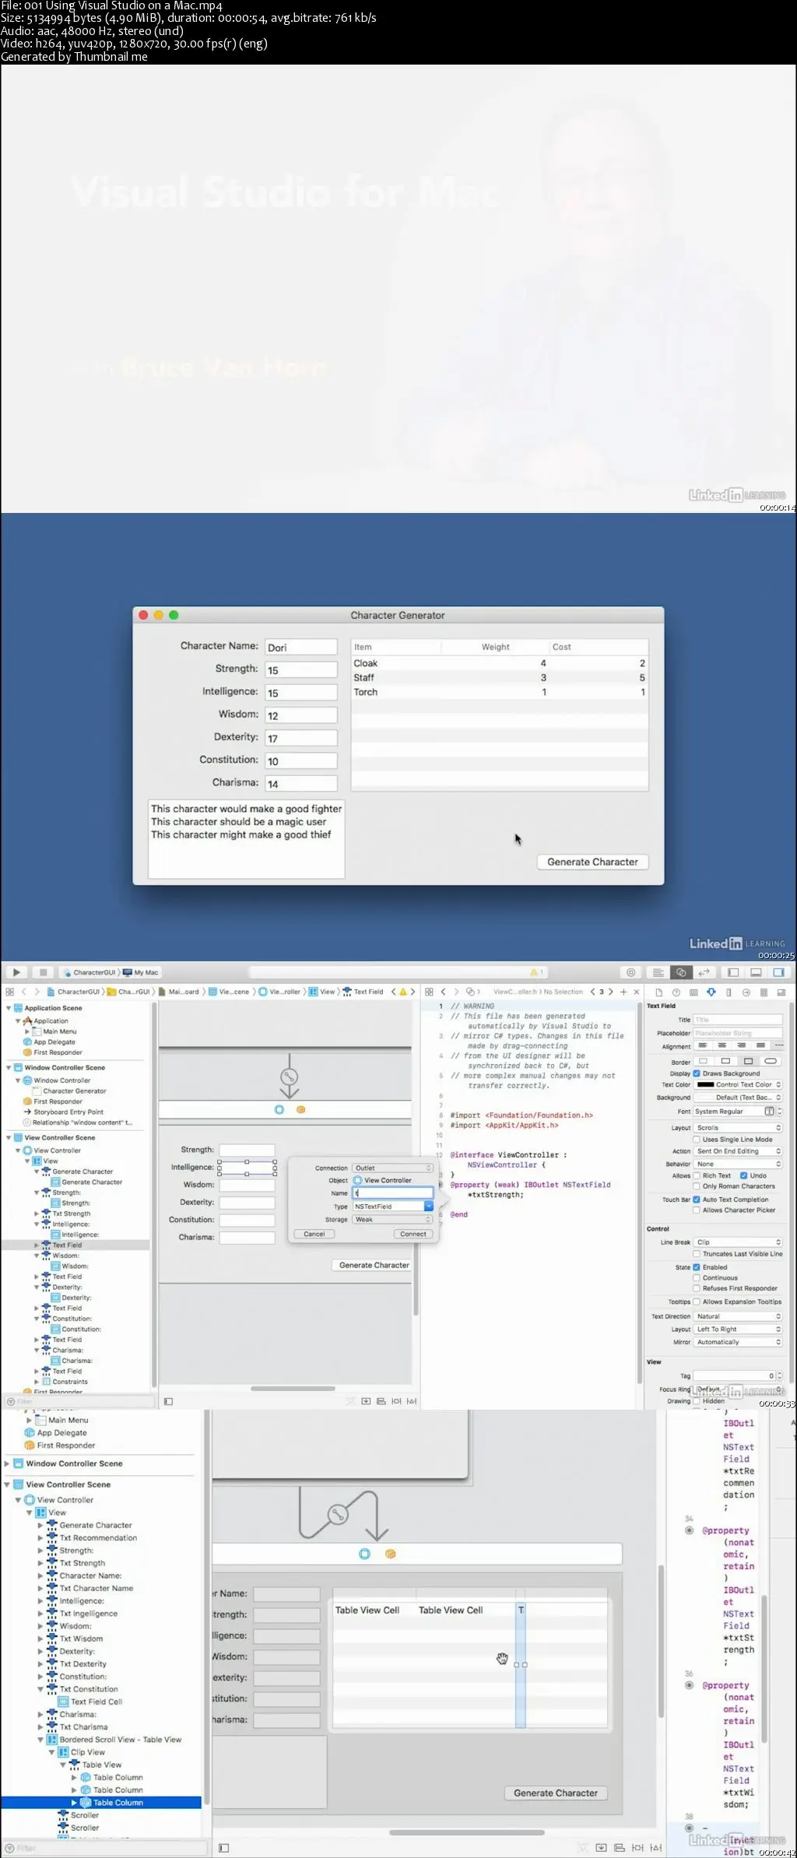This screenshot has width=797, height=1858.
Task: Open the Line Break Clip dropdown
Action: [x=738, y=1242]
